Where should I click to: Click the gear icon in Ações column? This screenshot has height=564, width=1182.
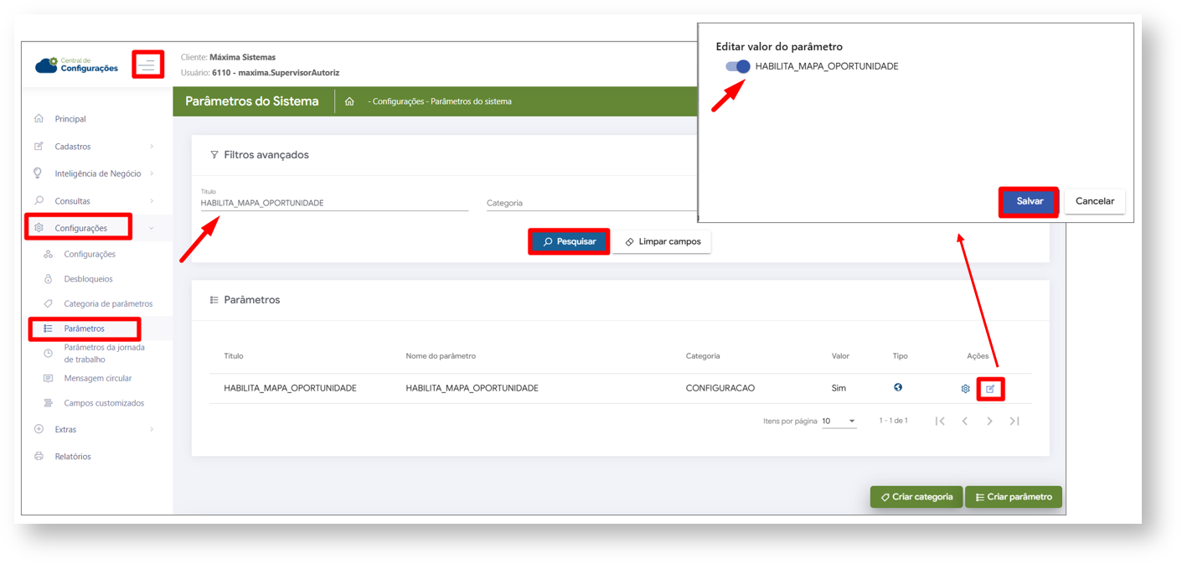[x=965, y=389]
